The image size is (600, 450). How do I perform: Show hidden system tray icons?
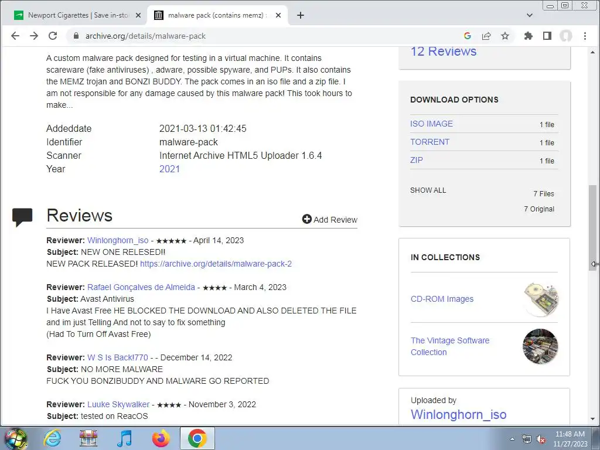(512, 439)
